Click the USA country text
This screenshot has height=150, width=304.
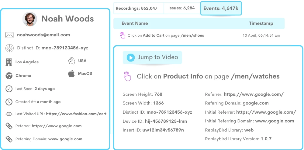tap(82, 61)
